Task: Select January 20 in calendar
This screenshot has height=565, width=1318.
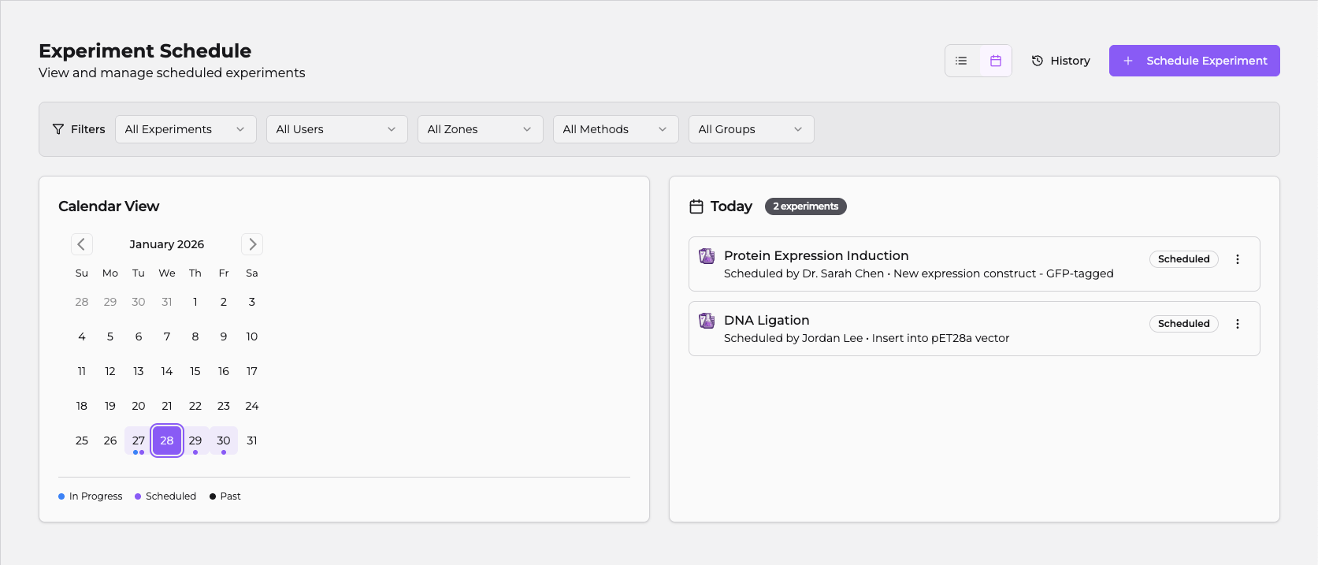Action: click(x=139, y=406)
